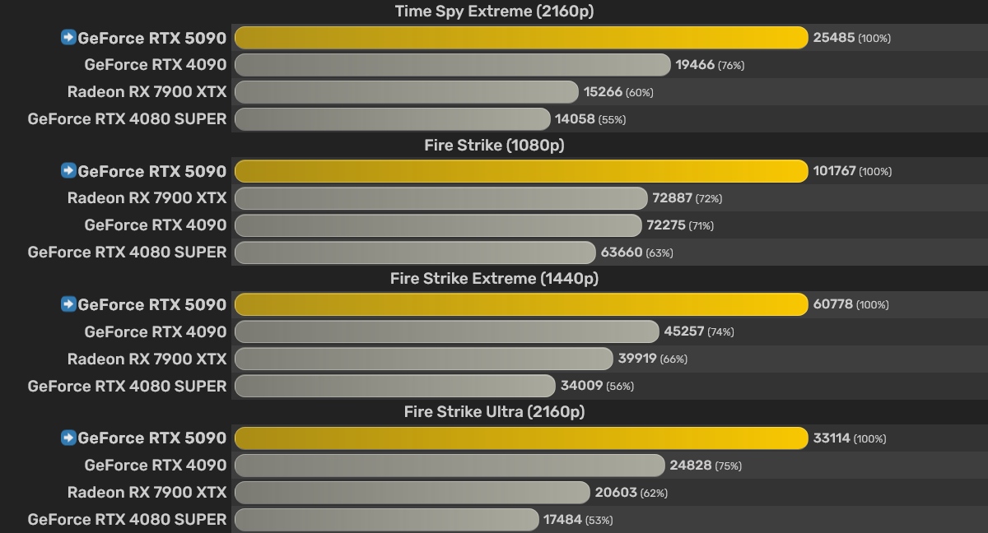Select the yellow RTX 5090 bar scoring 101767
988x533 pixels.
coord(520,171)
